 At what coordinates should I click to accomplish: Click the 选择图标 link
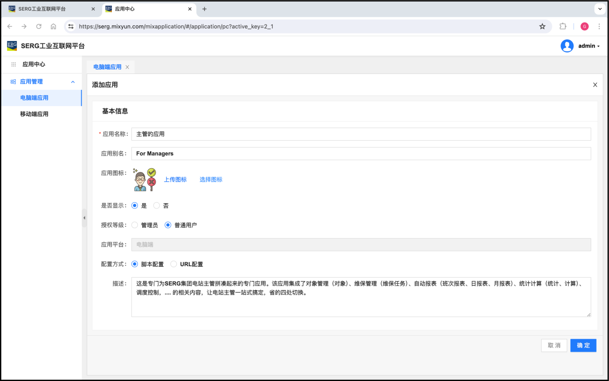tap(211, 180)
